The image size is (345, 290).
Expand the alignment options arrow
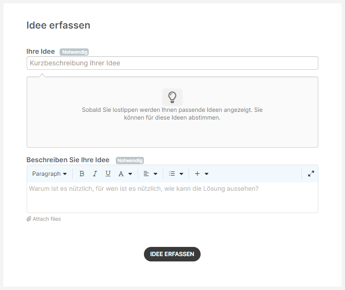(x=156, y=174)
